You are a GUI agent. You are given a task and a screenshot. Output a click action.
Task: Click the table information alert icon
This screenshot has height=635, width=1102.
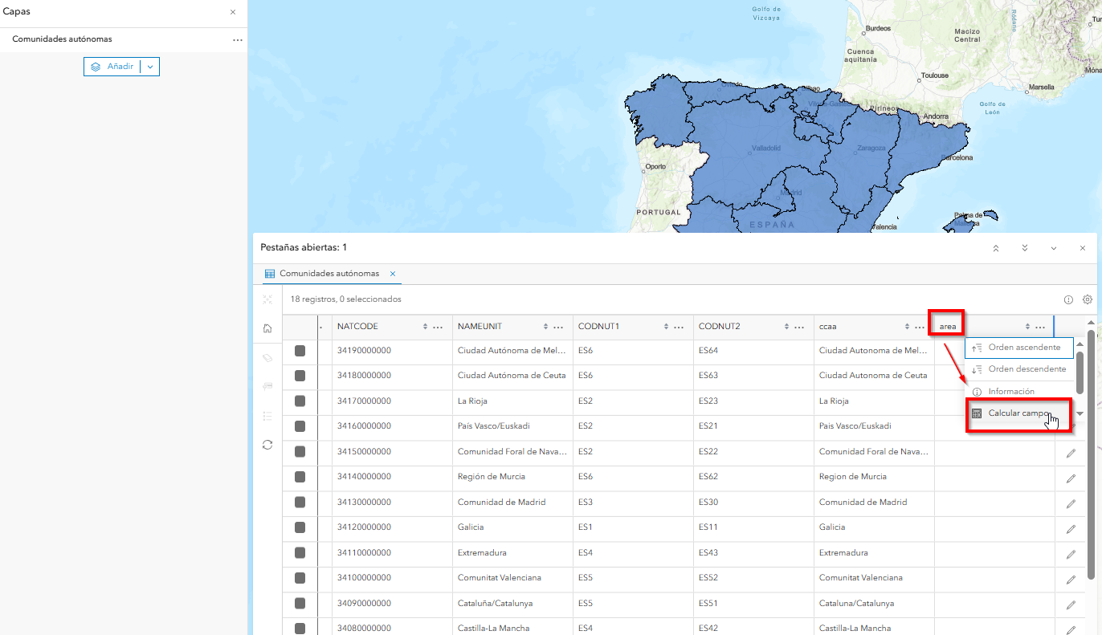pyautogui.click(x=1068, y=299)
